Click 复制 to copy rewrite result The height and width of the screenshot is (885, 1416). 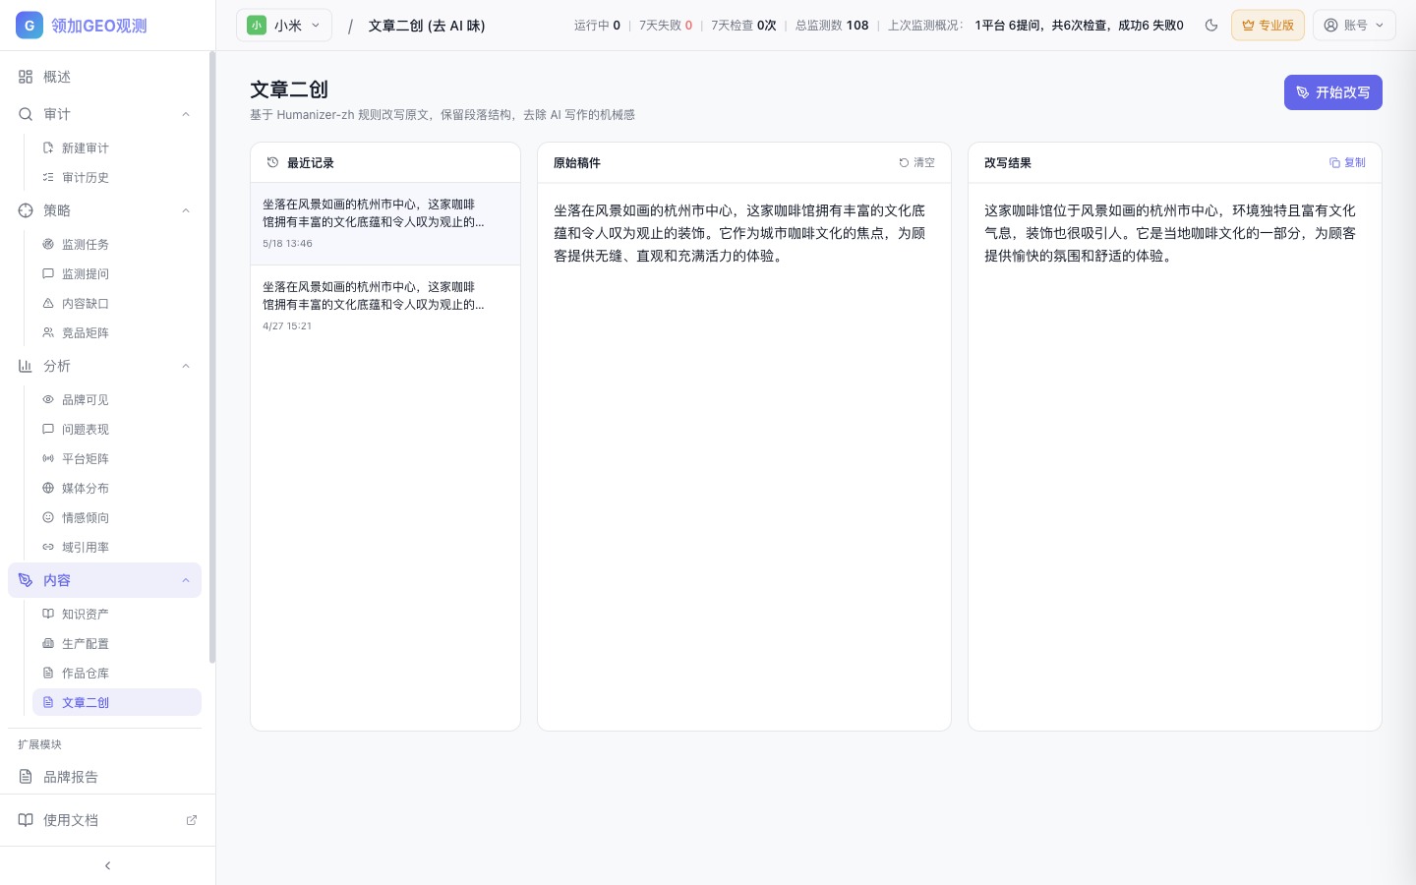tap(1347, 162)
